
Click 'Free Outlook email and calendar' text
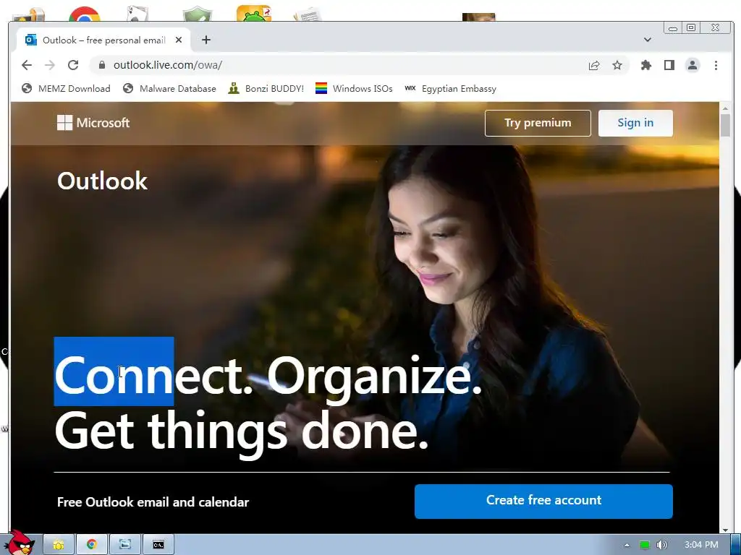pyautogui.click(x=153, y=502)
